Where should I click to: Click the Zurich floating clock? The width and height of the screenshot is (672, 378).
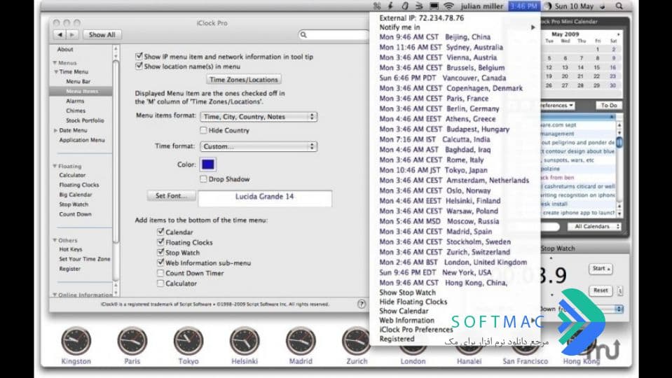tap(356, 341)
